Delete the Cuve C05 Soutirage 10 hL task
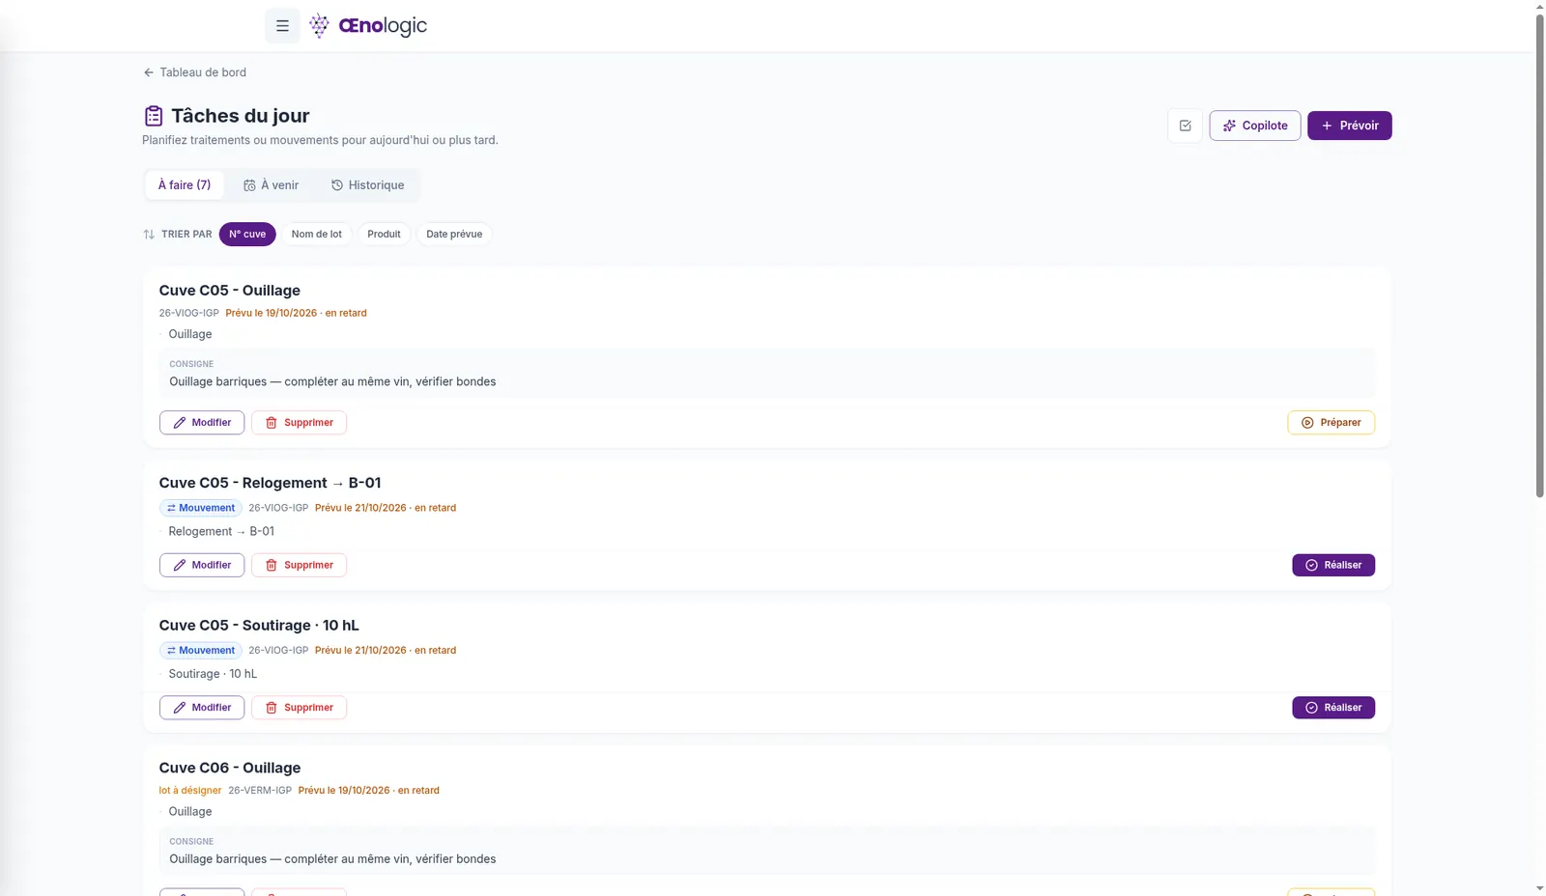The width and height of the screenshot is (1546, 896). (299, 708)
